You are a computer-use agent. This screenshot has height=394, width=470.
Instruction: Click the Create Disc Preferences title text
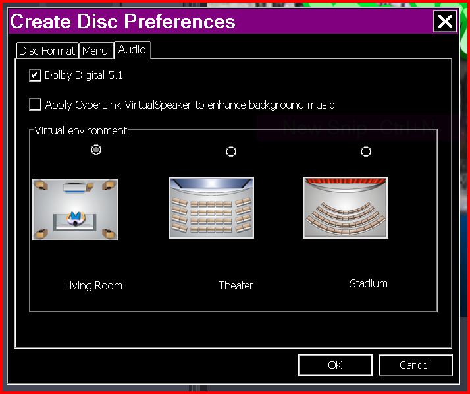[x=122, y=21]
